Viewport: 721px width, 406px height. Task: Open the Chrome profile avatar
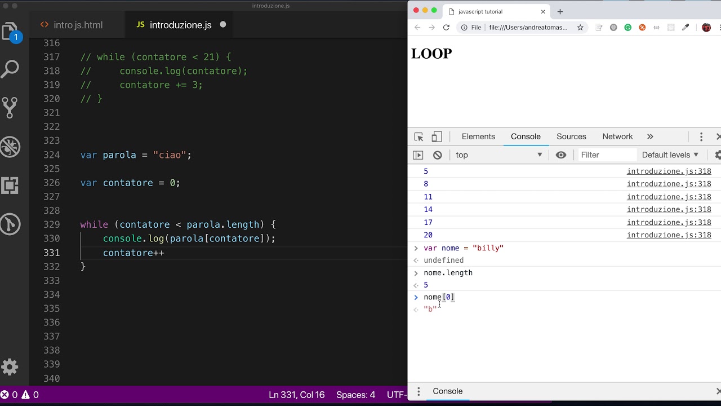(706, 28)
